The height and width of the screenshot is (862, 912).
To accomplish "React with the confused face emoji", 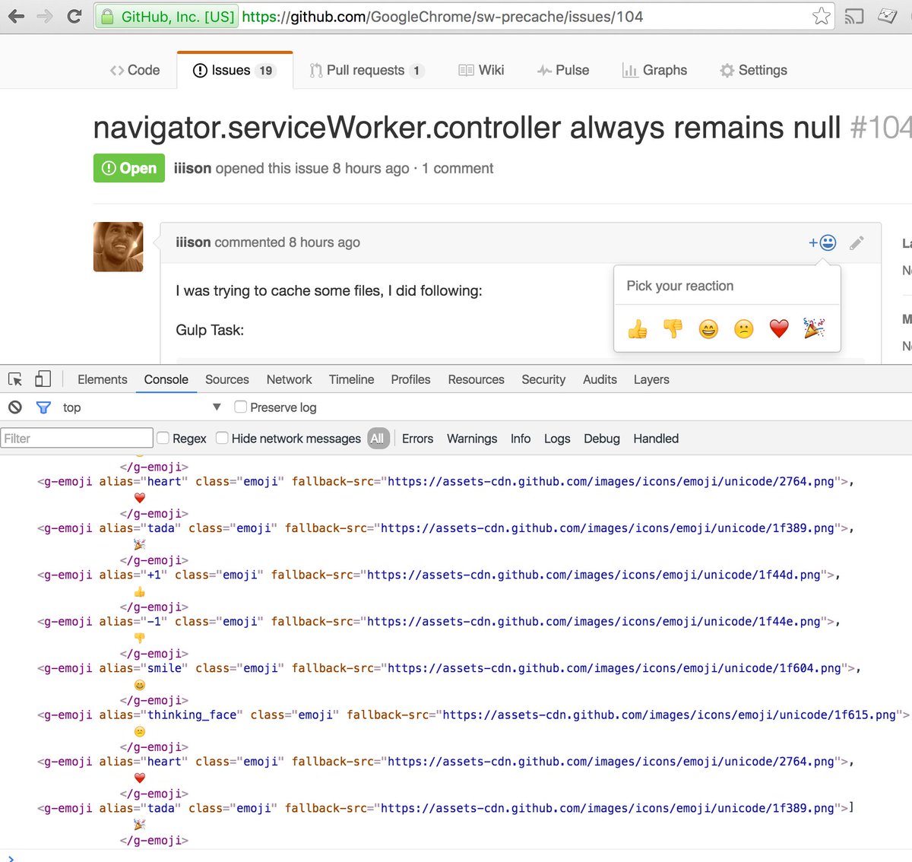I will 743,329.
